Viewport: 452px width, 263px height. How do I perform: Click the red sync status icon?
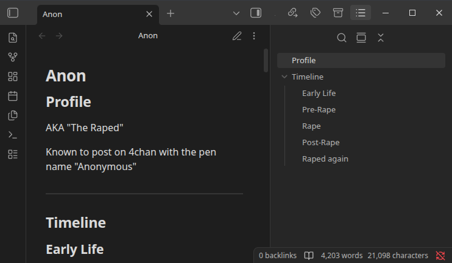coord(440,255)
